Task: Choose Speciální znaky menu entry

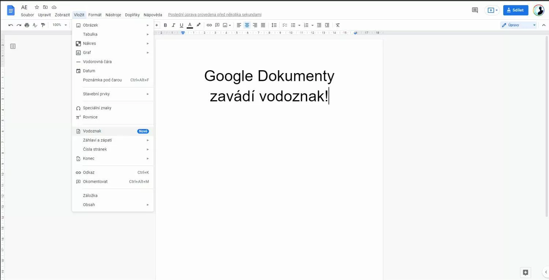Action: (113, 108)
